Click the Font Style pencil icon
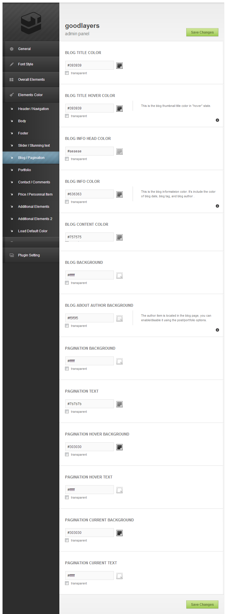Viewport: 228px width, 614px height. point(12,64)
